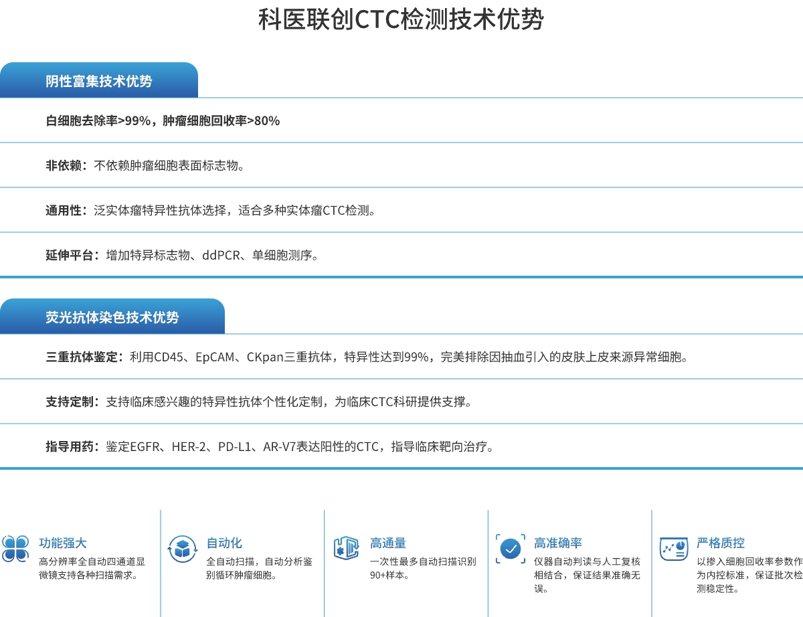Click the blue checkmark circle icon for 高准确率
This screenshot has width=803, height=617.
point(510,547)
